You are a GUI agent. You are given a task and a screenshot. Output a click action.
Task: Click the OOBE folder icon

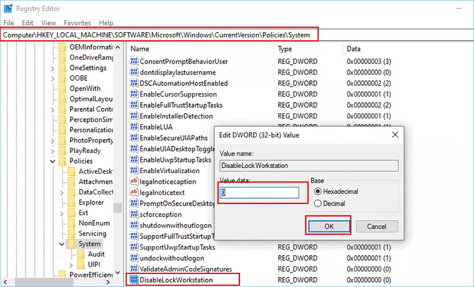(62, 78)
